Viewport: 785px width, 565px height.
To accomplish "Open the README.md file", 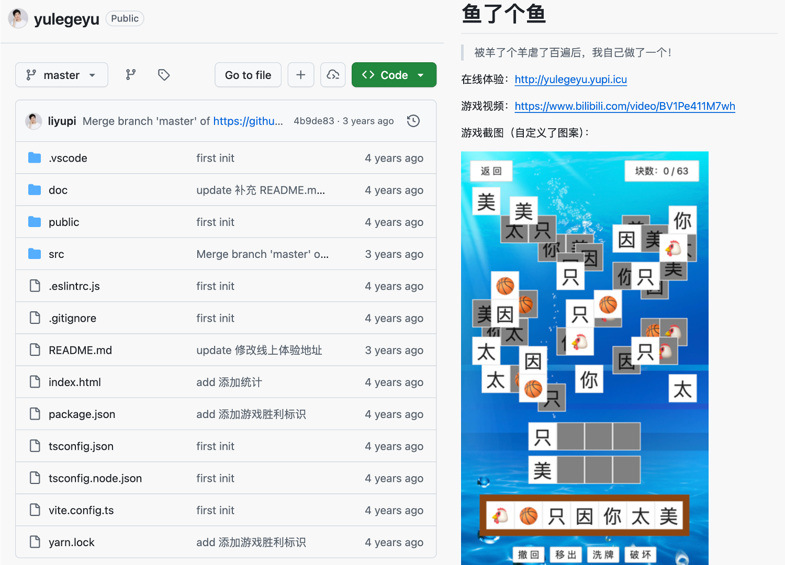I will (x=80, y=350).
